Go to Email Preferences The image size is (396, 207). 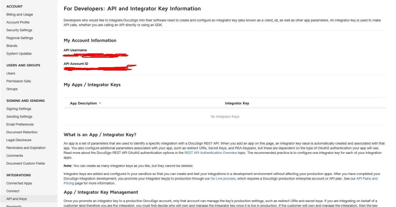click(x=20, y=124)
